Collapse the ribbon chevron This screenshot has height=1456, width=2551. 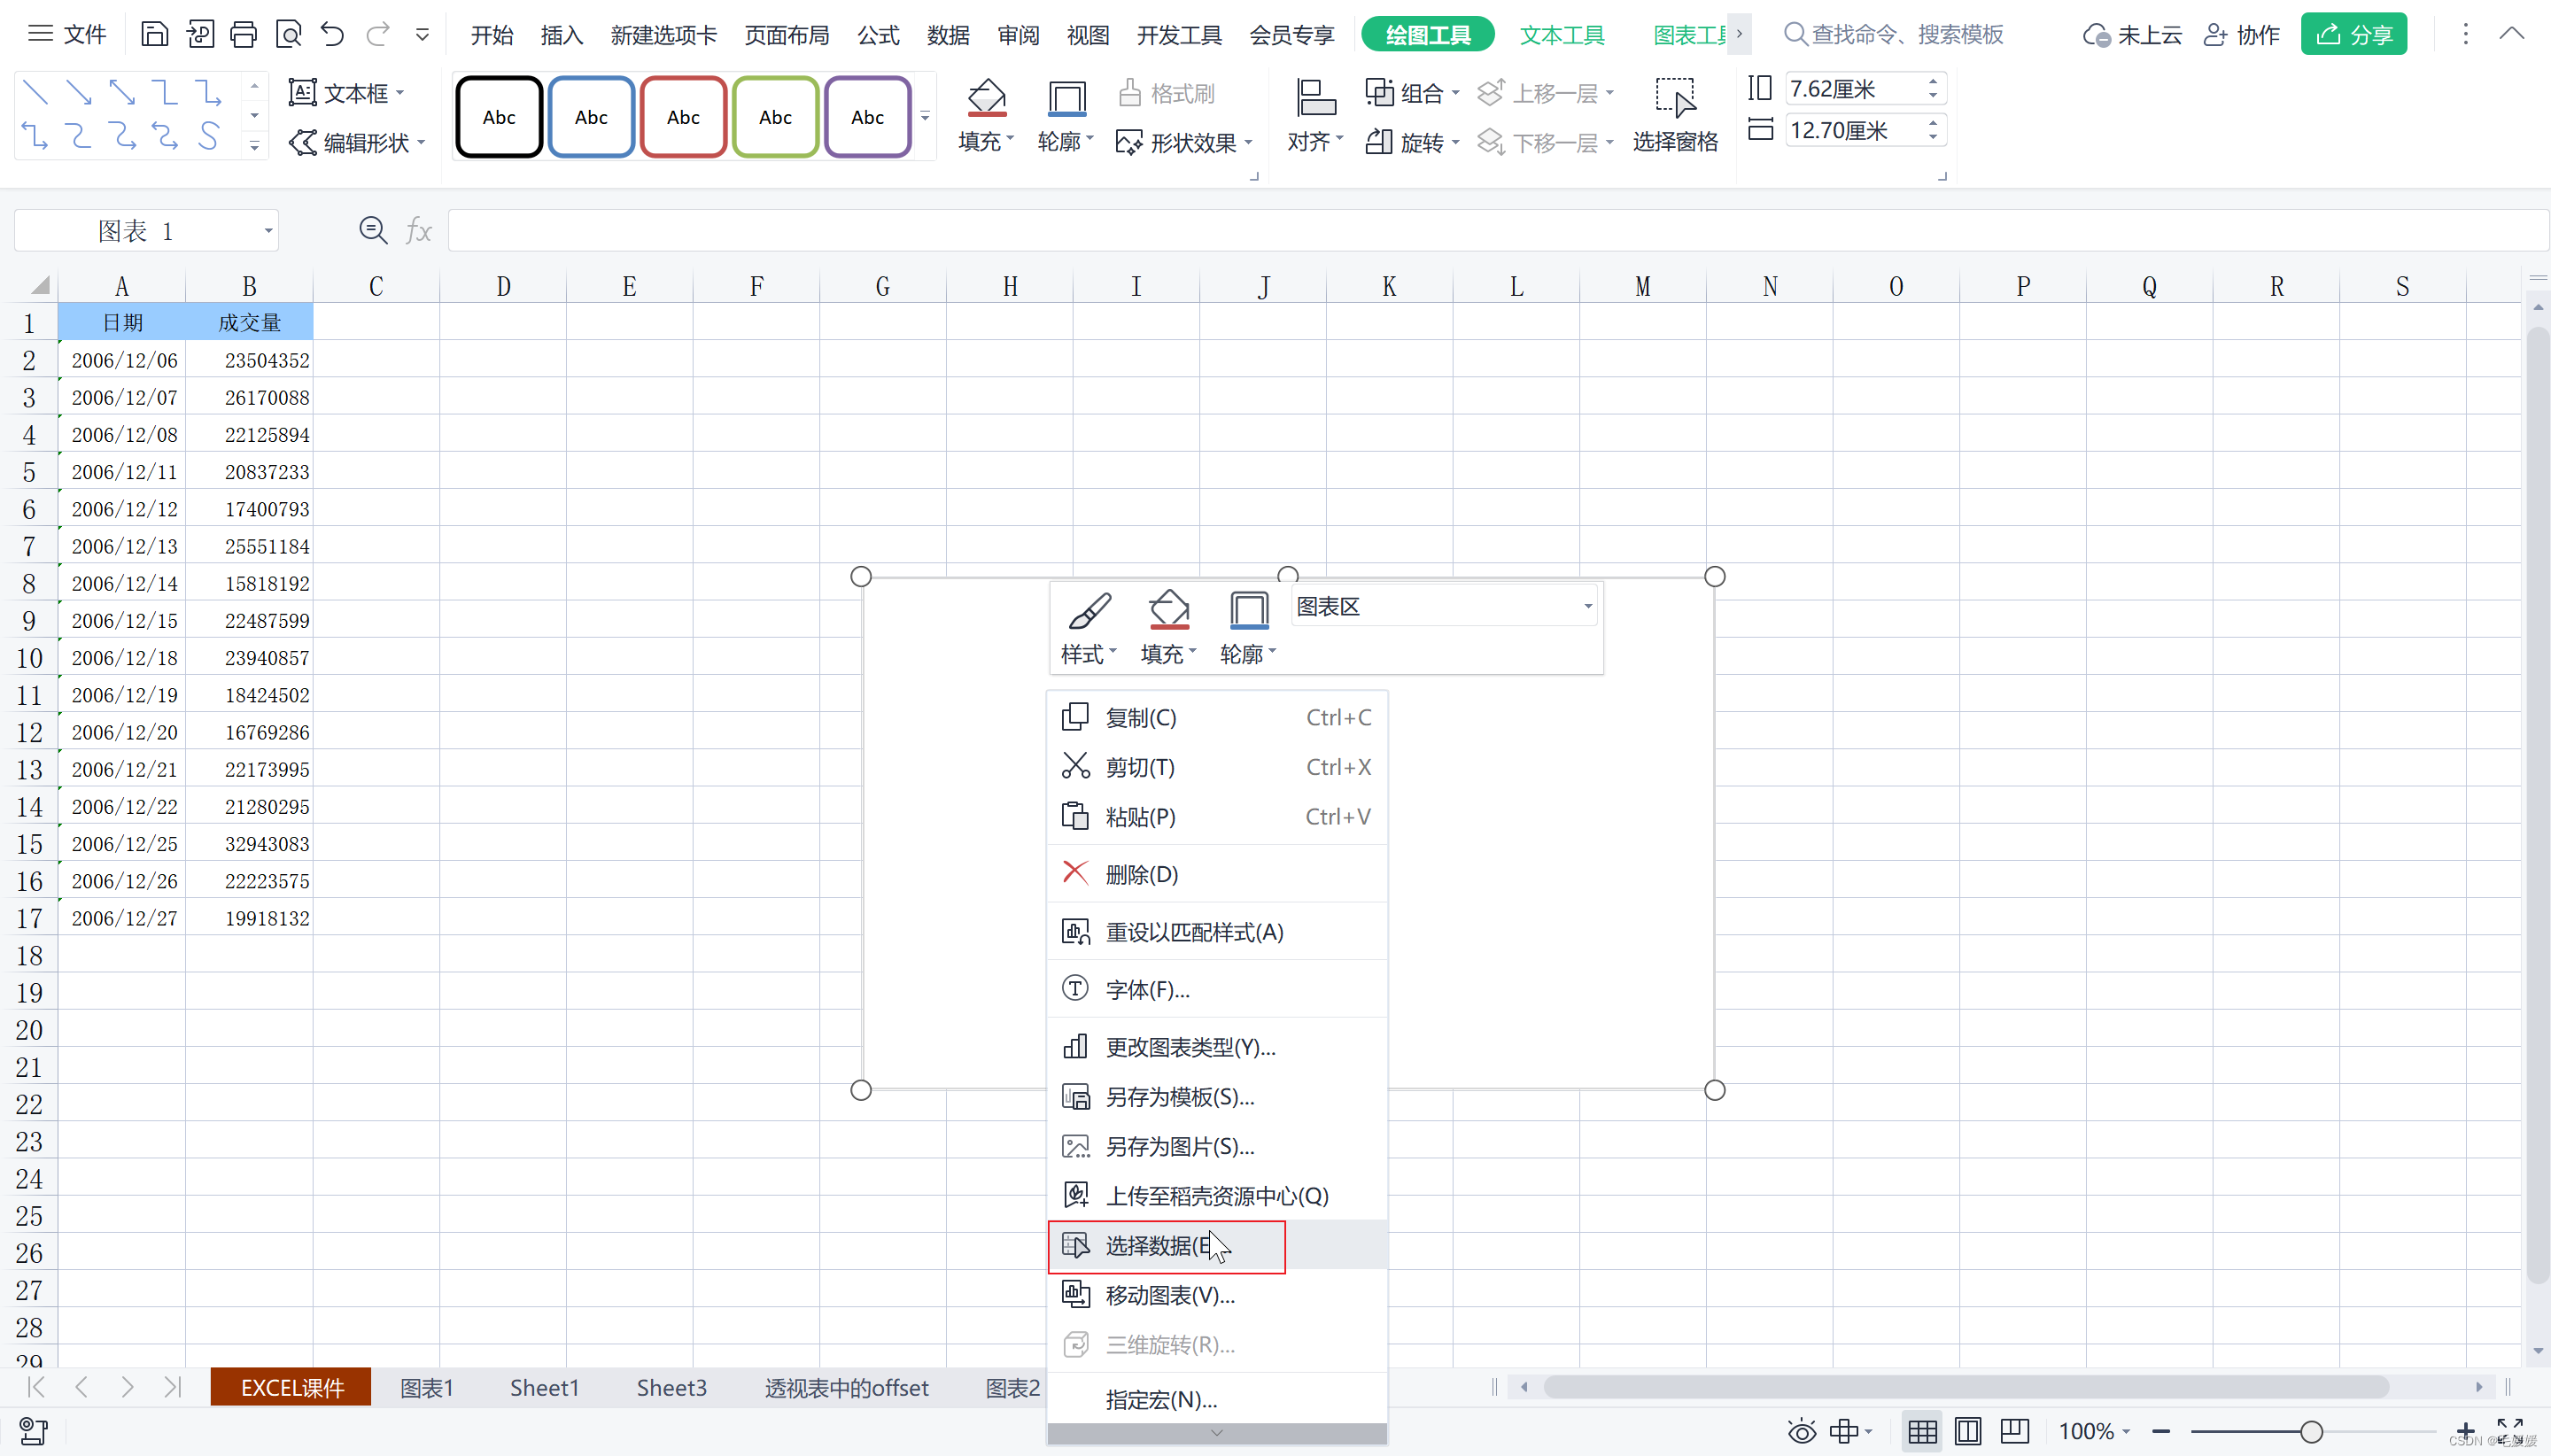(2511, 34)
